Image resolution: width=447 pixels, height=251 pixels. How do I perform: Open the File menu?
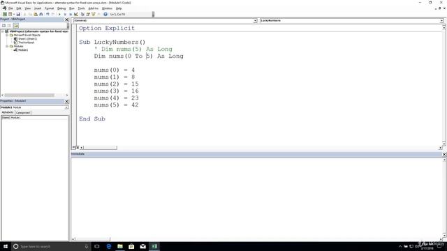[x=10, y=8]
